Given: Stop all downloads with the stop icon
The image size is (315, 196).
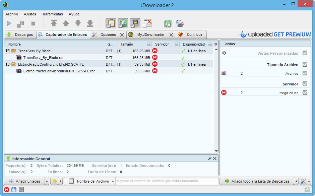Looking at the screenshot, I should (x=34, y=24).
